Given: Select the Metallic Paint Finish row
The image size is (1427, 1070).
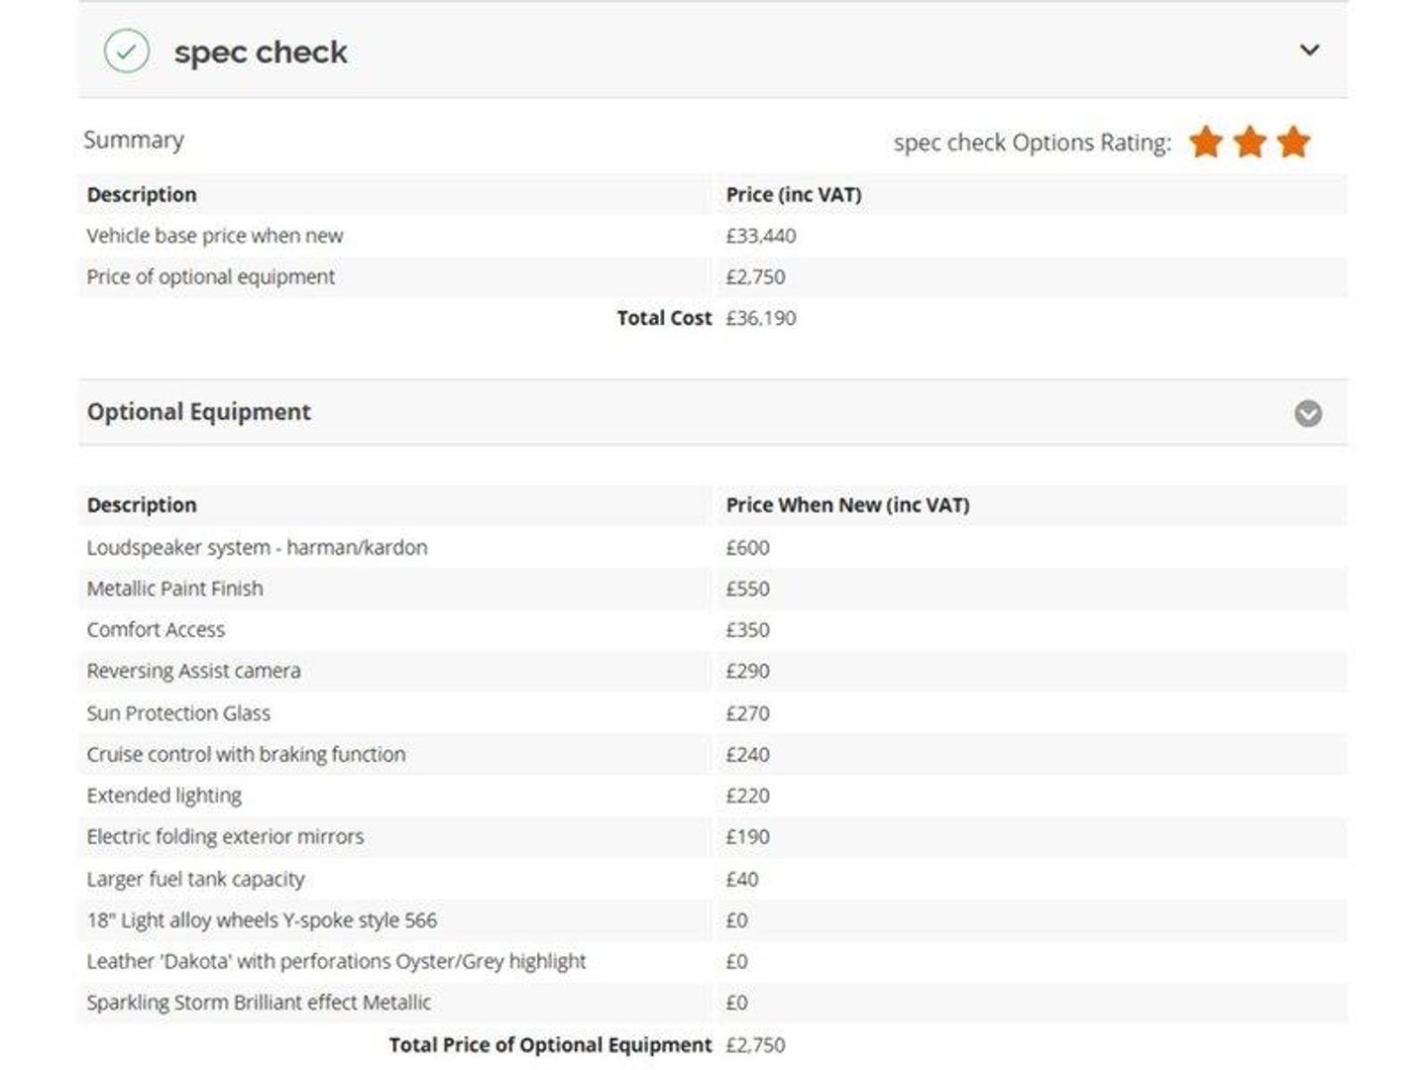Looking at the screenshot, I should [713, 588].
